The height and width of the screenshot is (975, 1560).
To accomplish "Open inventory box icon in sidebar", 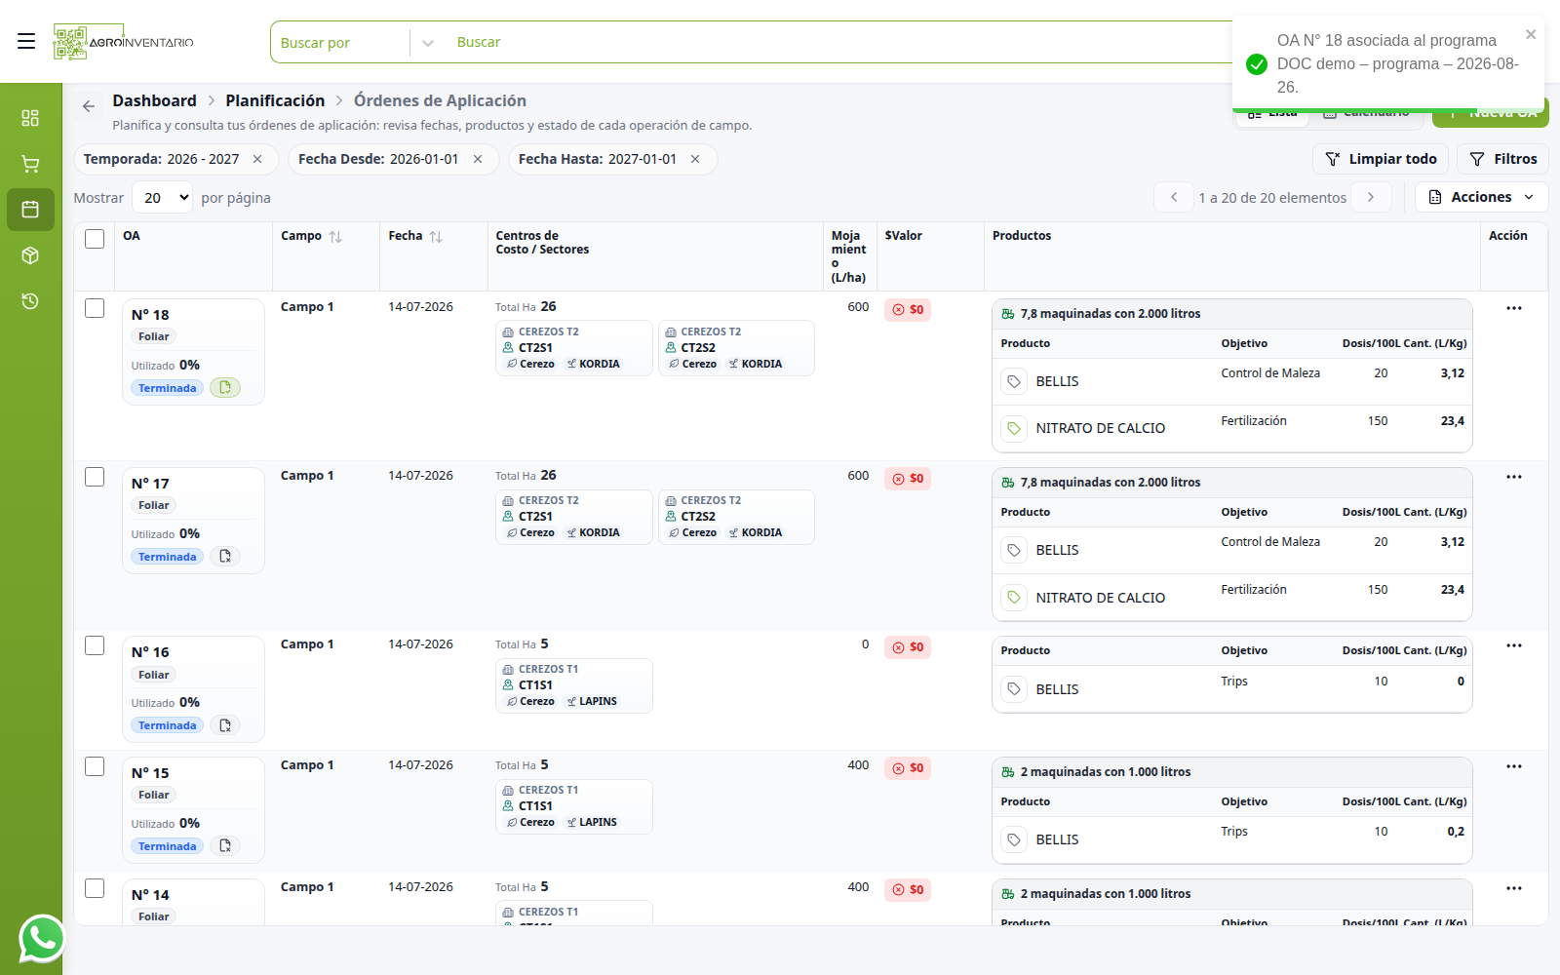I will [30, 255].
